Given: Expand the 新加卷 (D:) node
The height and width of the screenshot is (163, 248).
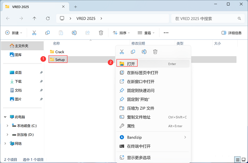Looking at the screenshot, I should click(7, 135).
